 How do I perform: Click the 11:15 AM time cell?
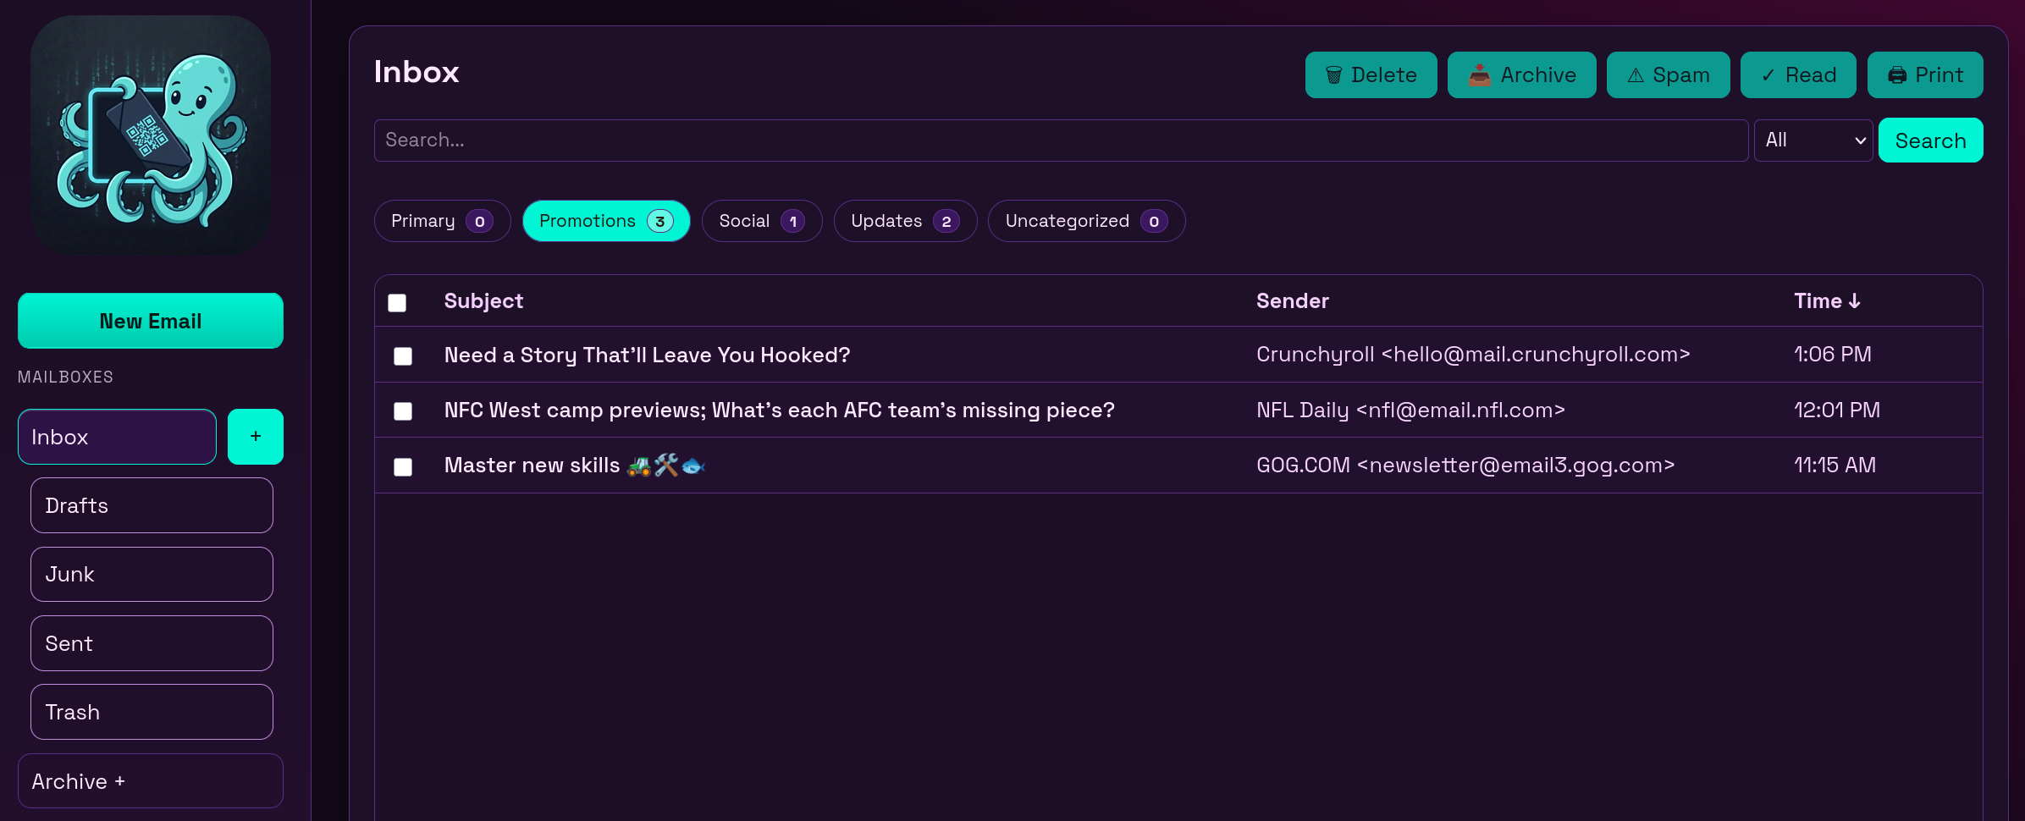pyautogui.click(x=1835, y=466)
